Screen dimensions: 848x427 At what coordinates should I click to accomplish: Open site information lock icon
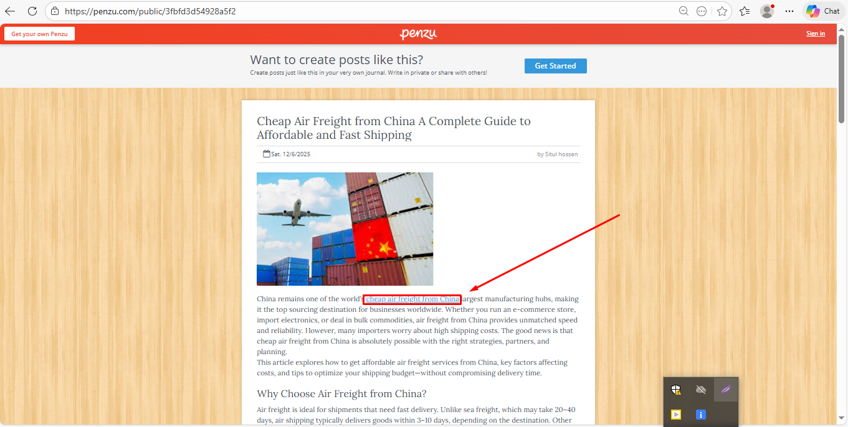tap(55, 11)
